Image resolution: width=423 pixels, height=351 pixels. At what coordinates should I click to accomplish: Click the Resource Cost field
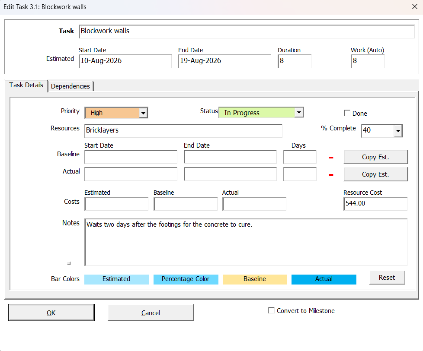pyautogui.click(x=375, y=204)
